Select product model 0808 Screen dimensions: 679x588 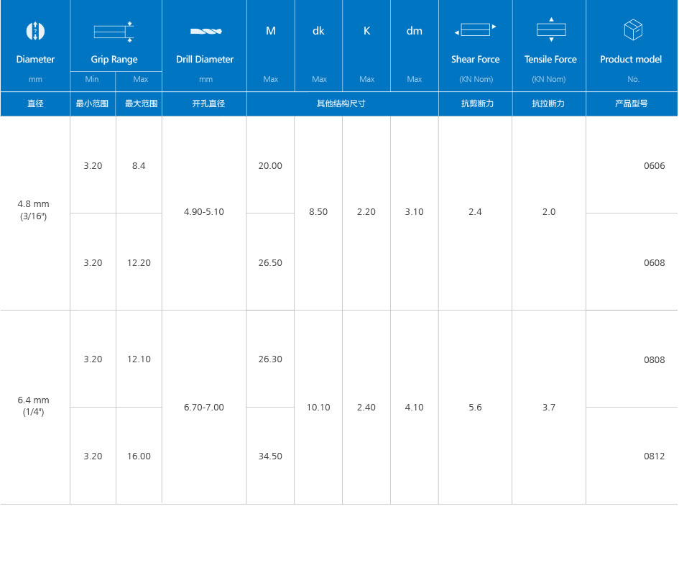pyautogui.click(x=654, y=360)
